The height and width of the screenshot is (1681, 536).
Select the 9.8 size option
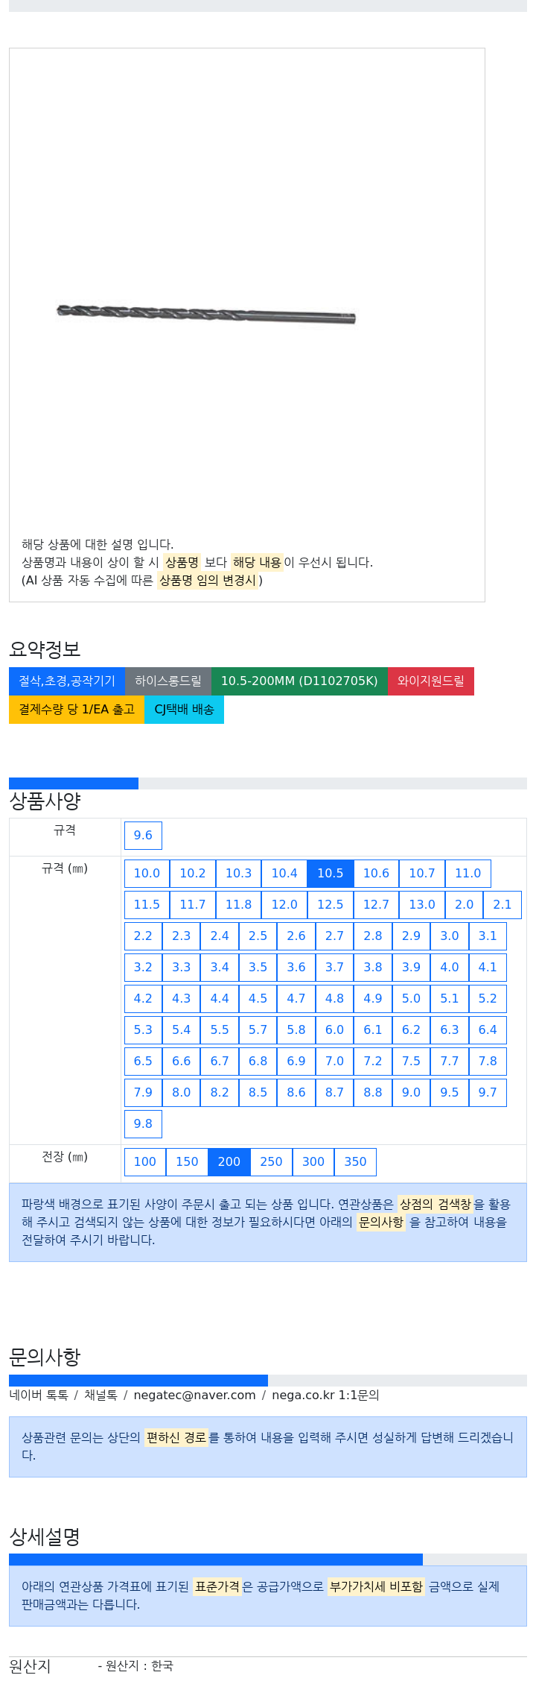pyautogui.click(x=143, y=1123)
